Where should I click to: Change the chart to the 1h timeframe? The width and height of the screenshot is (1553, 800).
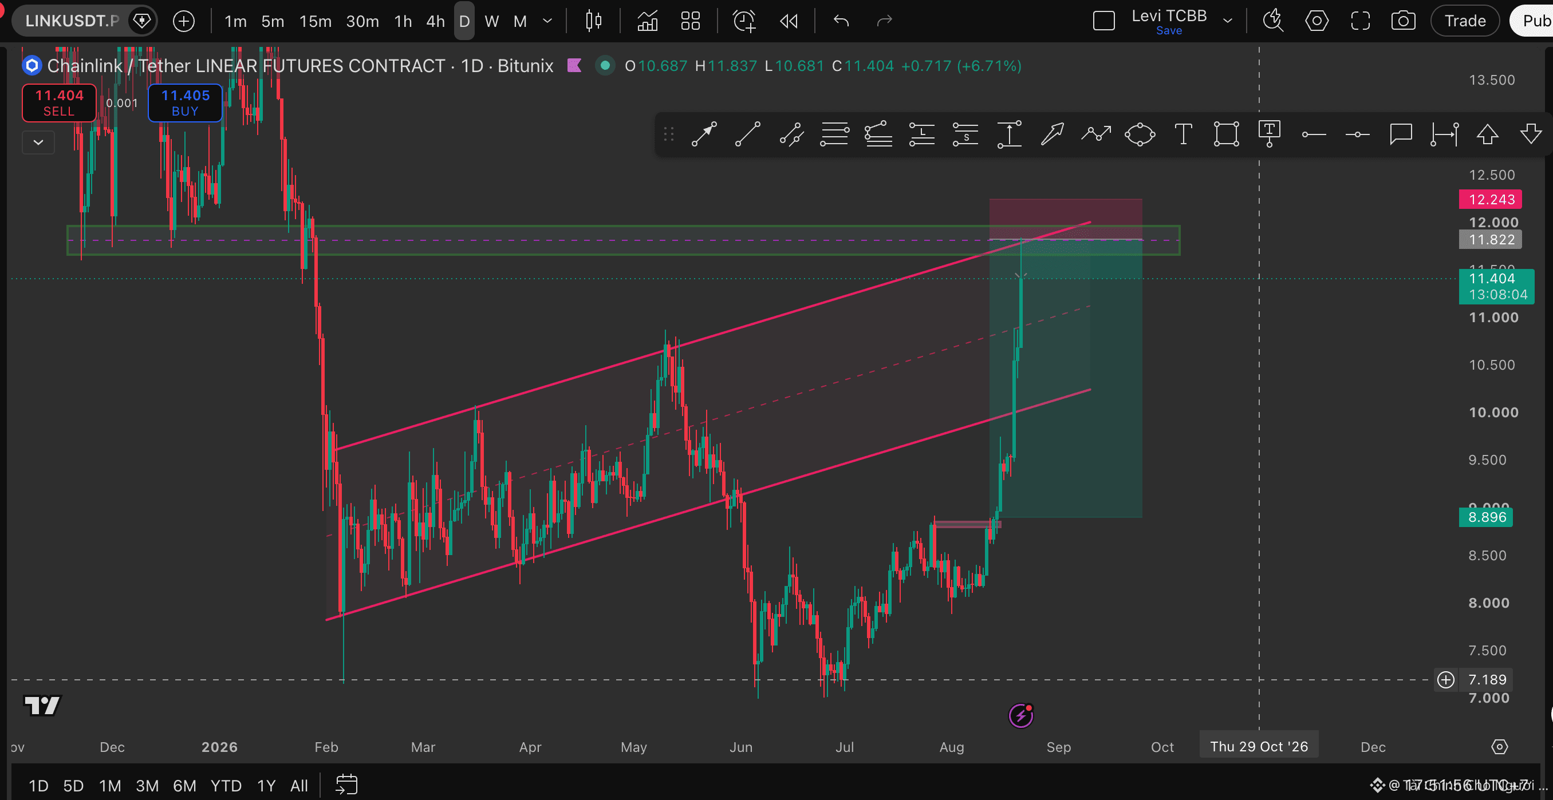pyautogui.click(x=403, y=21)
